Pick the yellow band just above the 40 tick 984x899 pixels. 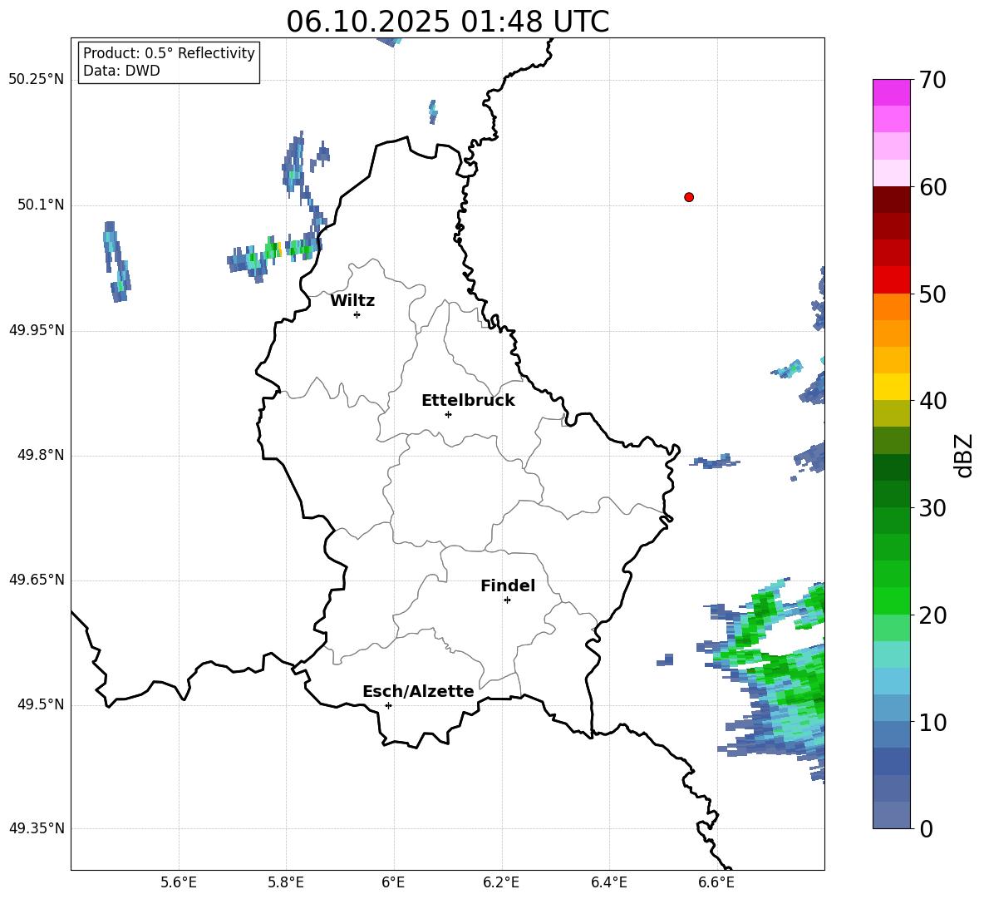(891, 387)
